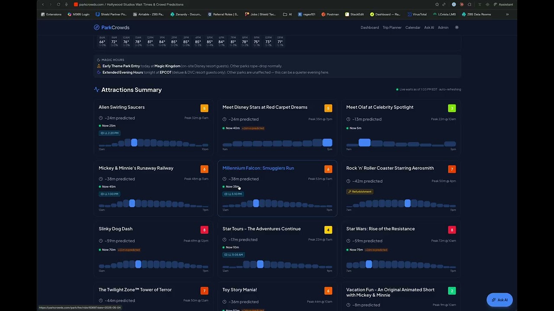Click the ParkCrowds logo icon
This screenshot has width=554, height=311.
(97, 27)
